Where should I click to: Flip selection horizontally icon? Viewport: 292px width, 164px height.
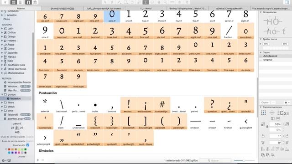click(x=273, y=118)
